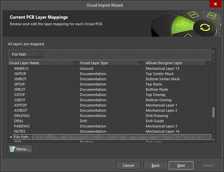Filter the Orcad Layer Type column
Screen dimensions: 224x172
[x=141, y=63]
